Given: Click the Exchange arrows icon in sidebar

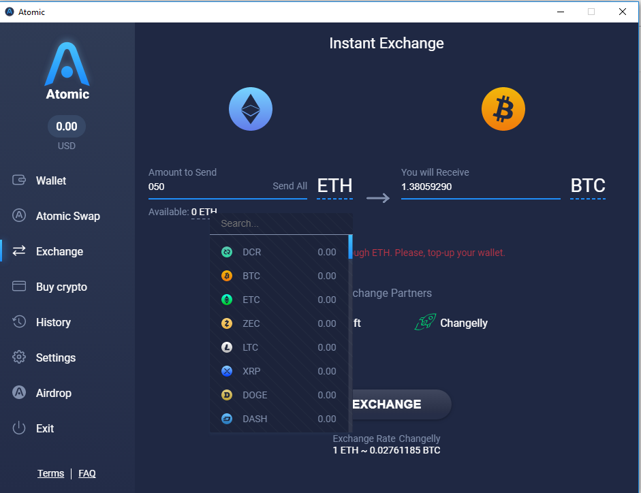Looking at the screenshot, I should click(19, 251).
